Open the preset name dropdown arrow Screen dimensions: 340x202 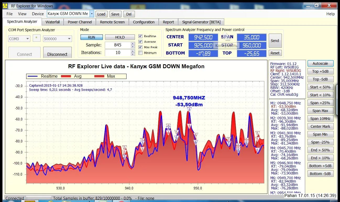pyautogui.click(x=92, y=14)
